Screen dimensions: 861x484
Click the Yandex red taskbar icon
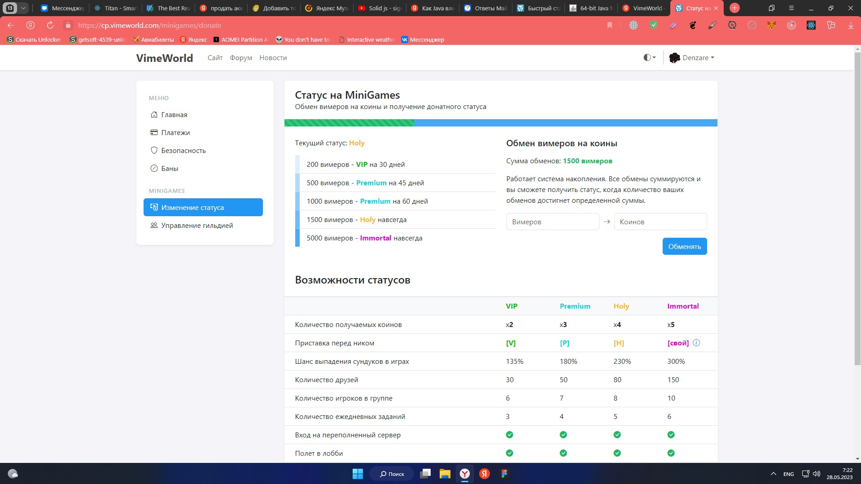pyautogui.click(x=485, y=474)
